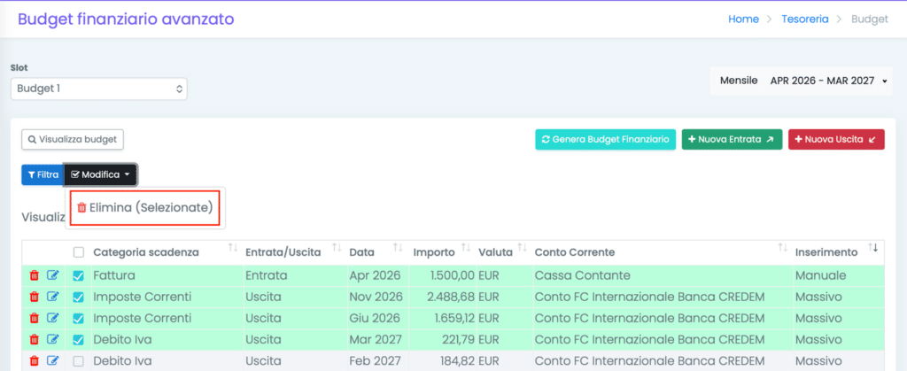907x371 pixels.
Task: Choose Elimina (Selezionate) from the menu
Action: pos(144,208)
